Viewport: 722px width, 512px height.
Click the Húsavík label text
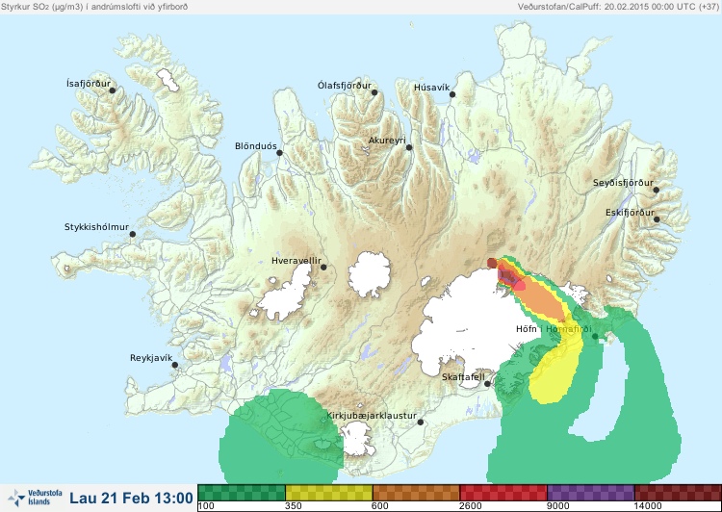point(431,88)
